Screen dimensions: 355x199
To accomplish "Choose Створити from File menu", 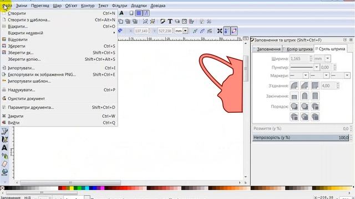I will pyautogui.click(x=59, y=13).
